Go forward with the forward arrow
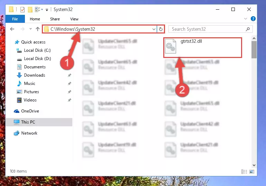266x186 pixels. (x=22, y=29)
